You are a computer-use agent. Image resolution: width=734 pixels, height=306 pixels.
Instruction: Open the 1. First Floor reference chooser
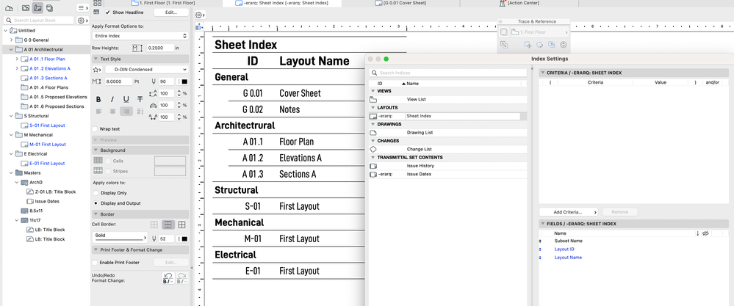tap(539, 32)
